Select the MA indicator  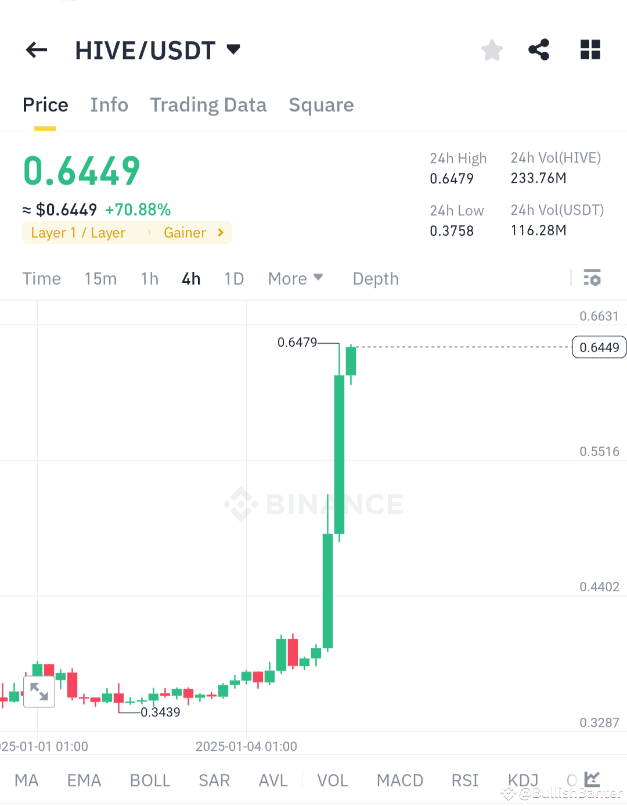(26, 780)
